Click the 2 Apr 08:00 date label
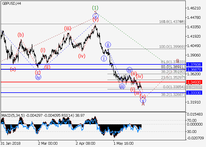The height and width of the screenshot is (147, 206). point(86,143)
